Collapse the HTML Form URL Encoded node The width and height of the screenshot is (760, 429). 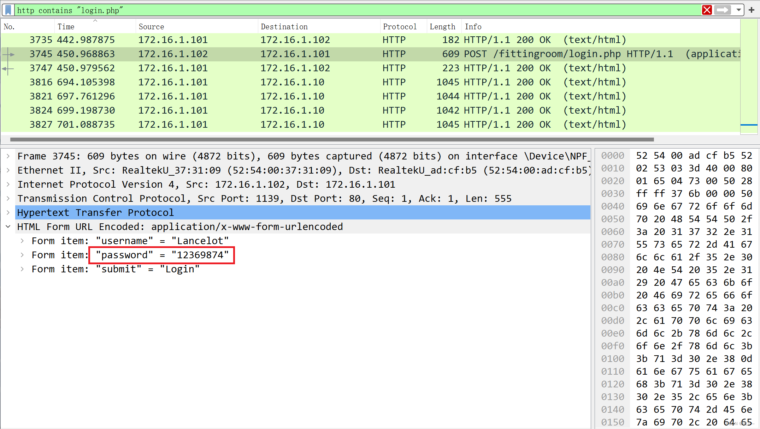pos(8,226)
